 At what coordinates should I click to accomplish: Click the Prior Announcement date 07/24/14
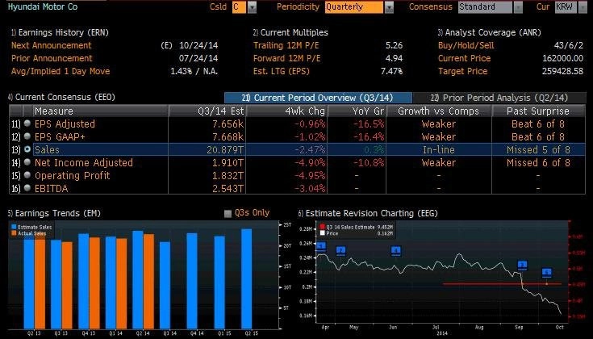[x=198, y=58]
